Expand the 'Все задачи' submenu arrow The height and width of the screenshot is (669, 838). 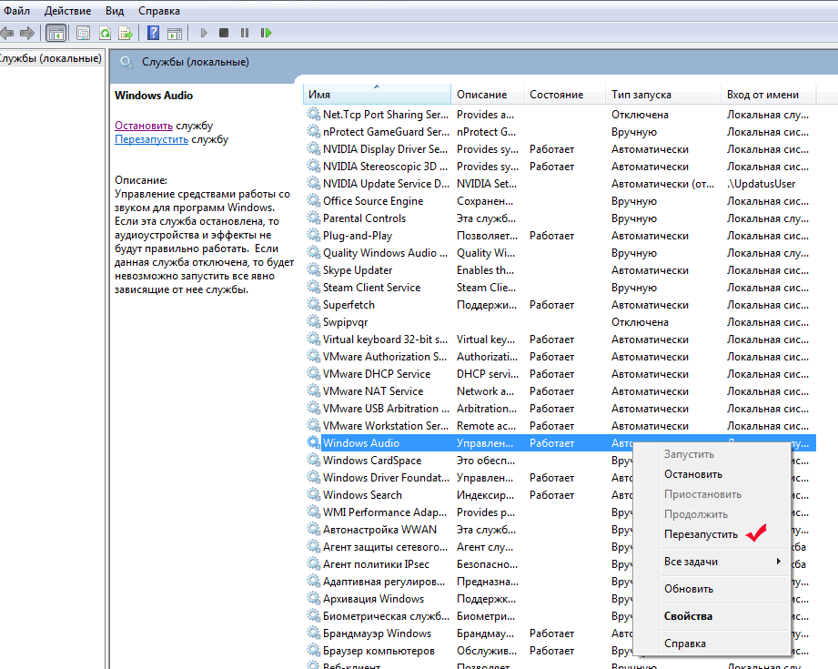point(778,562)
